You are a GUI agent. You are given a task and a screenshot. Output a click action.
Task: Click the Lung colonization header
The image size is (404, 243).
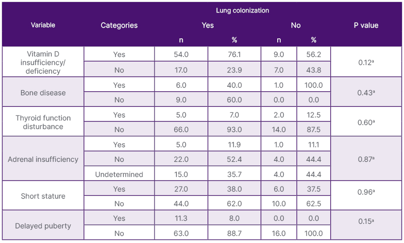pos(242,10)
